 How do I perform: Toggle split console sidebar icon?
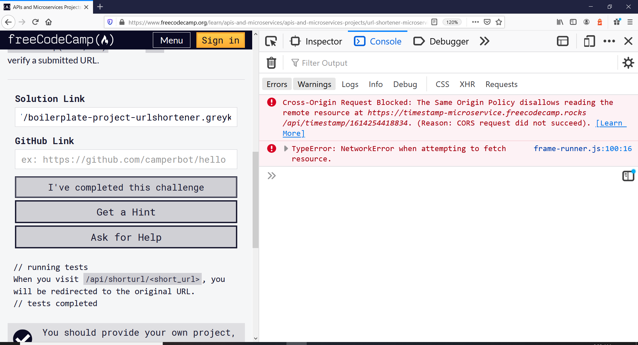tap(563, 41)
